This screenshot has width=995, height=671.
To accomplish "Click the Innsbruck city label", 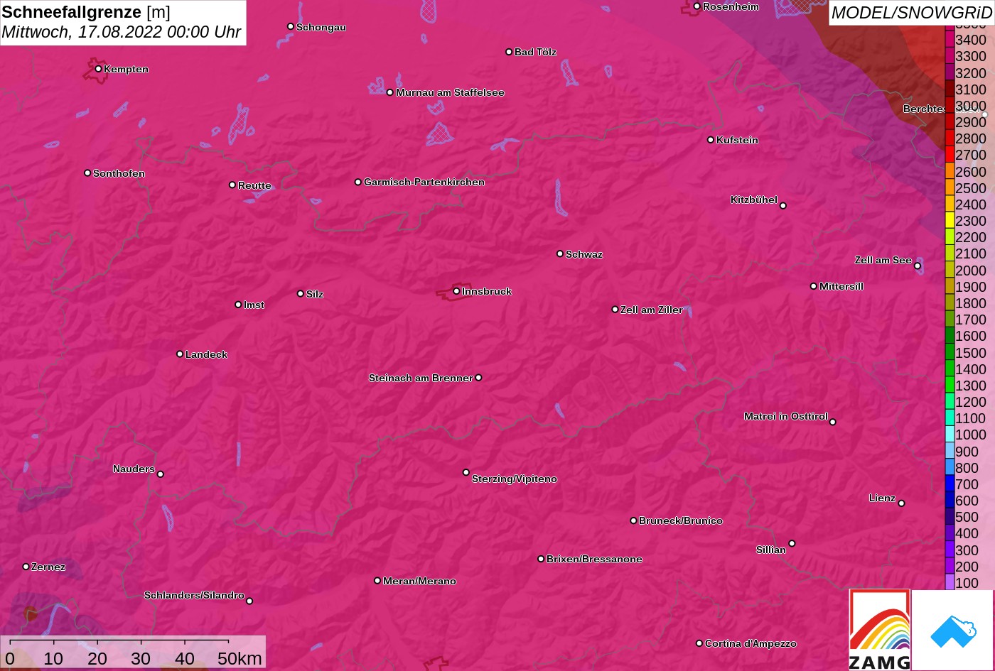I will pyautogui.click(x=487, y=291).
